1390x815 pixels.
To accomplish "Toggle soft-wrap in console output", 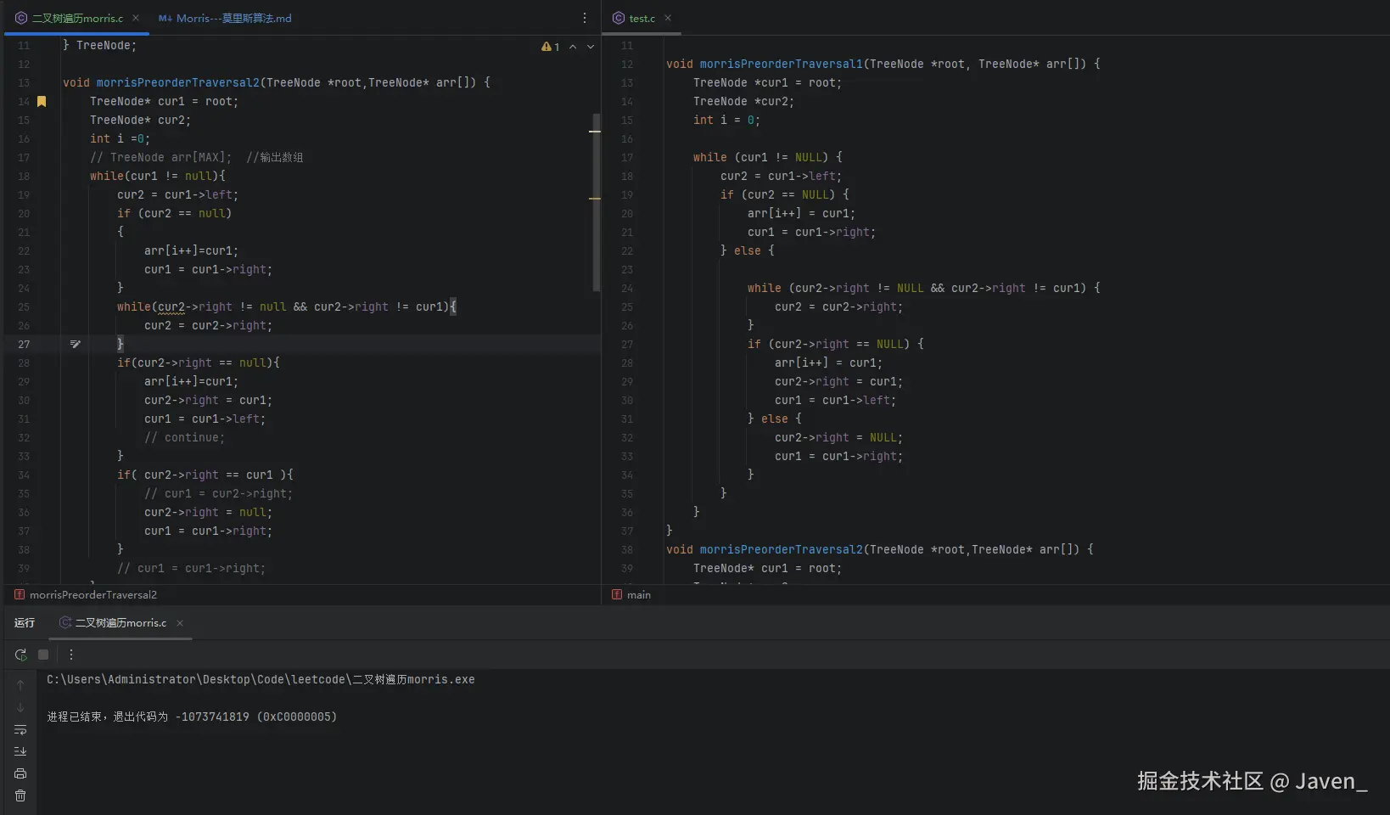I will coord(20,729).
